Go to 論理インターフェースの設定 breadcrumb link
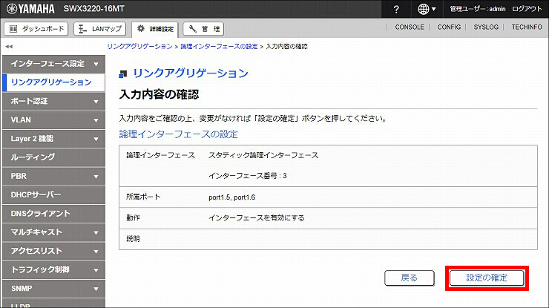The width and height of the screenshot is (549, 308). tap(219, 46)
